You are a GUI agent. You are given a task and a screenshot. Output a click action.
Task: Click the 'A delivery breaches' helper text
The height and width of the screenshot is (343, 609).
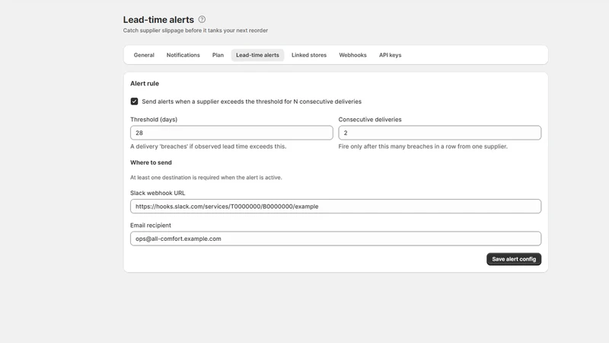(x=208, y=146)
